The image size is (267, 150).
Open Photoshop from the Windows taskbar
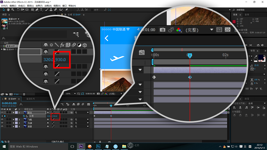tap(98, 146)
